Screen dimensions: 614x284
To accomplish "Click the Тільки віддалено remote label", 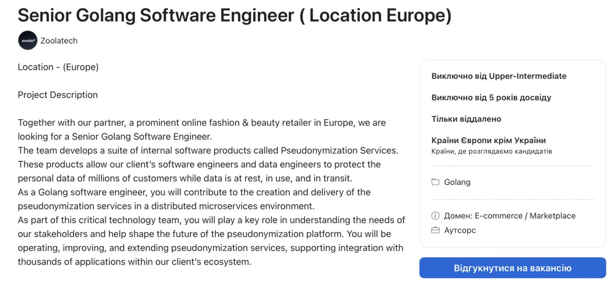I will point(466,119).
